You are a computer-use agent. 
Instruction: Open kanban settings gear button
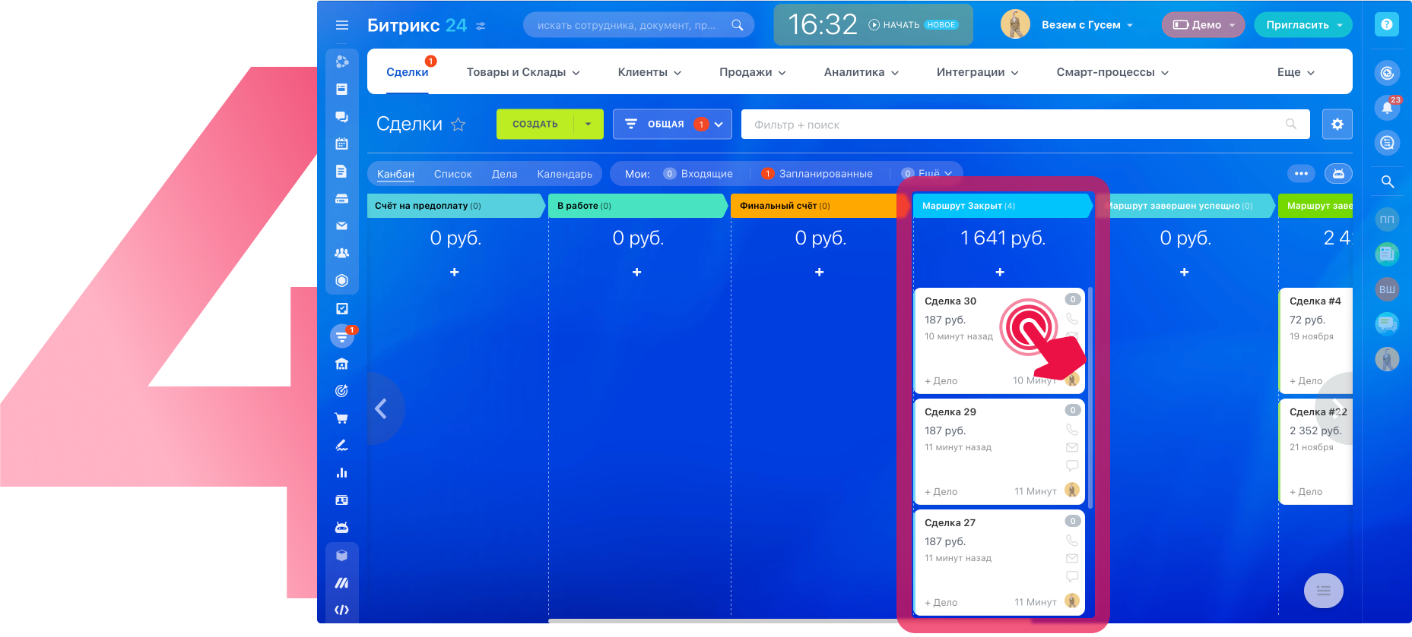(x=1337, y=125)
